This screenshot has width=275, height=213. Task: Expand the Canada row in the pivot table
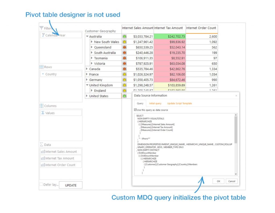(87, 69)
